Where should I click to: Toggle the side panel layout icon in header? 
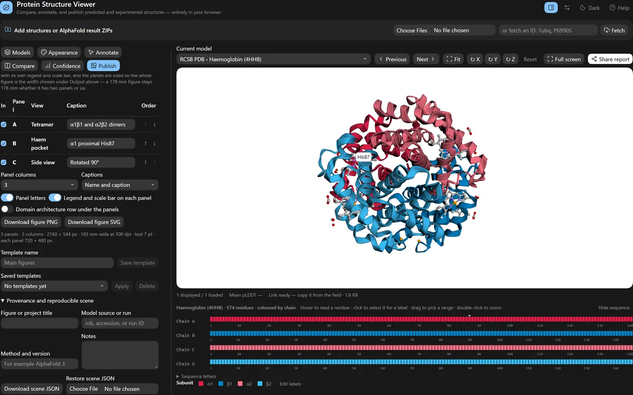tap(551, 8)
